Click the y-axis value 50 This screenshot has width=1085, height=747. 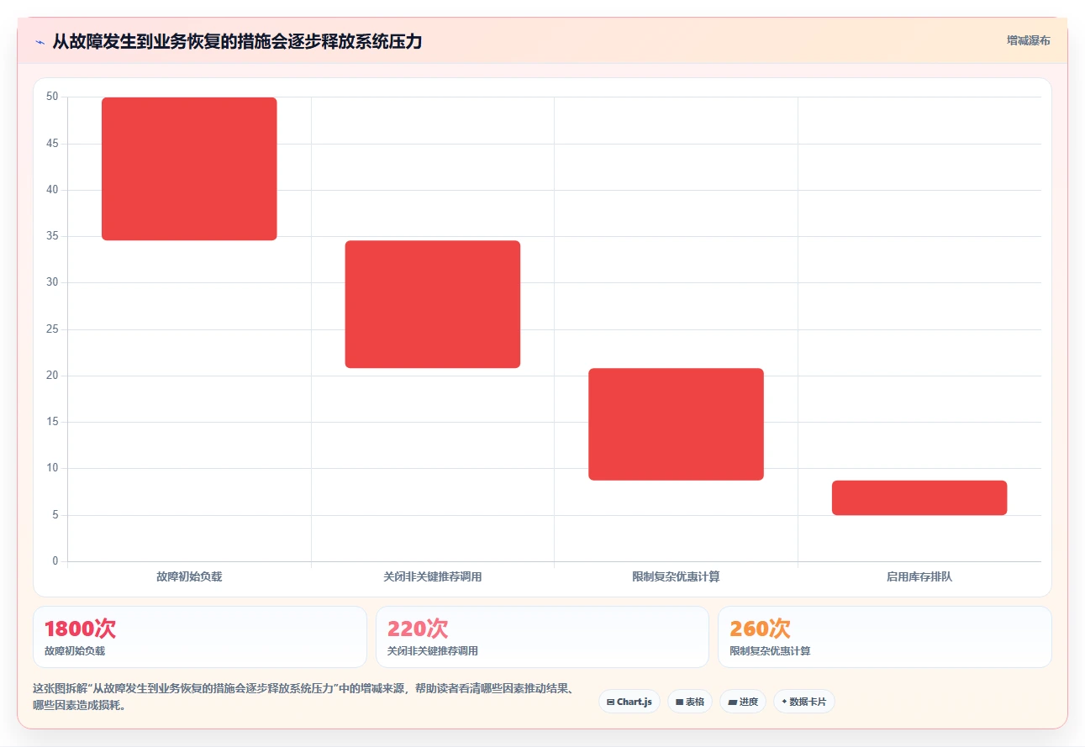[x=52, y=97]
